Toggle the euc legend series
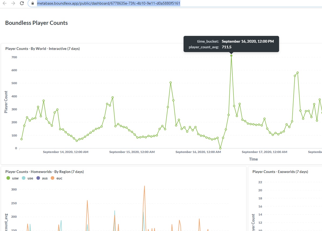The image size is (322, 231). click(56, 178)
